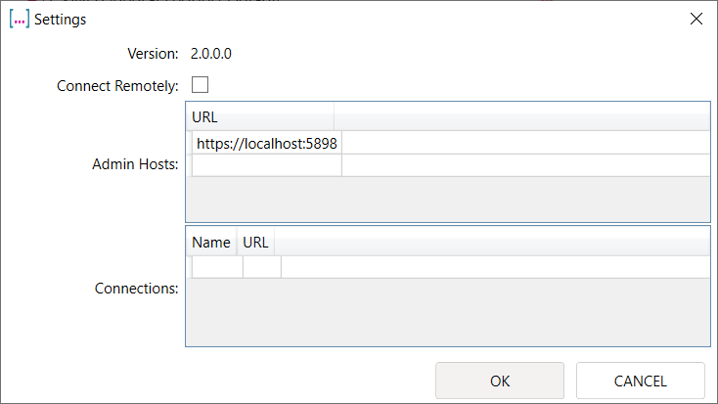Viewport: 718px width, 404px height.
Task: Click the Settings title text in title bar
Action: pos(61,19)
